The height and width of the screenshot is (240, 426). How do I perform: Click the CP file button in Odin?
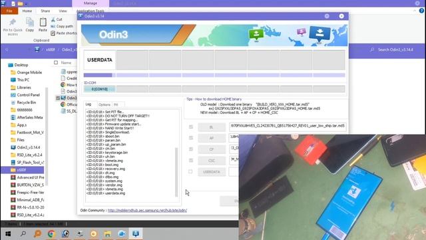coord(212,149)
